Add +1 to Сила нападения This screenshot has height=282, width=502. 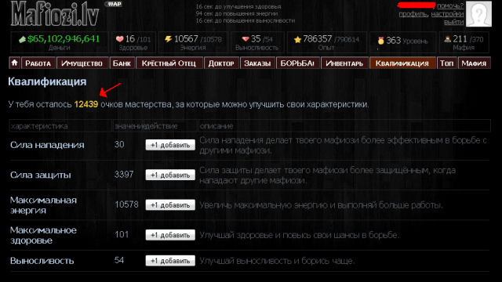(x=170, y=145)
